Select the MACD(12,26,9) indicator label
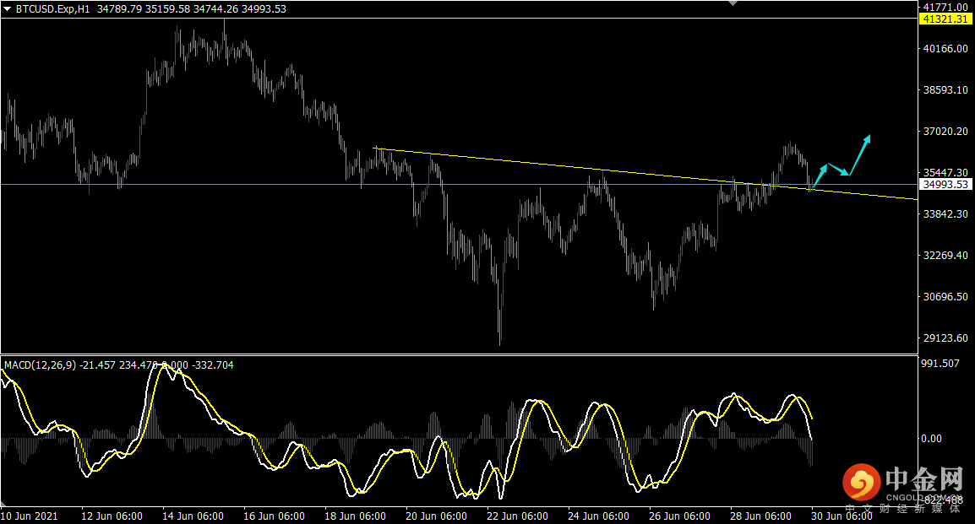 pos(41,365)
